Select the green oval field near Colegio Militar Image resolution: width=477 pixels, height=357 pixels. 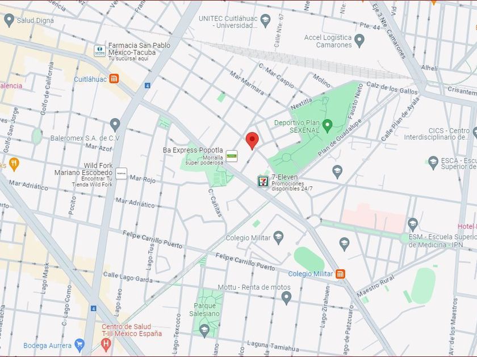pyautogui.click(x=309, y=259)
